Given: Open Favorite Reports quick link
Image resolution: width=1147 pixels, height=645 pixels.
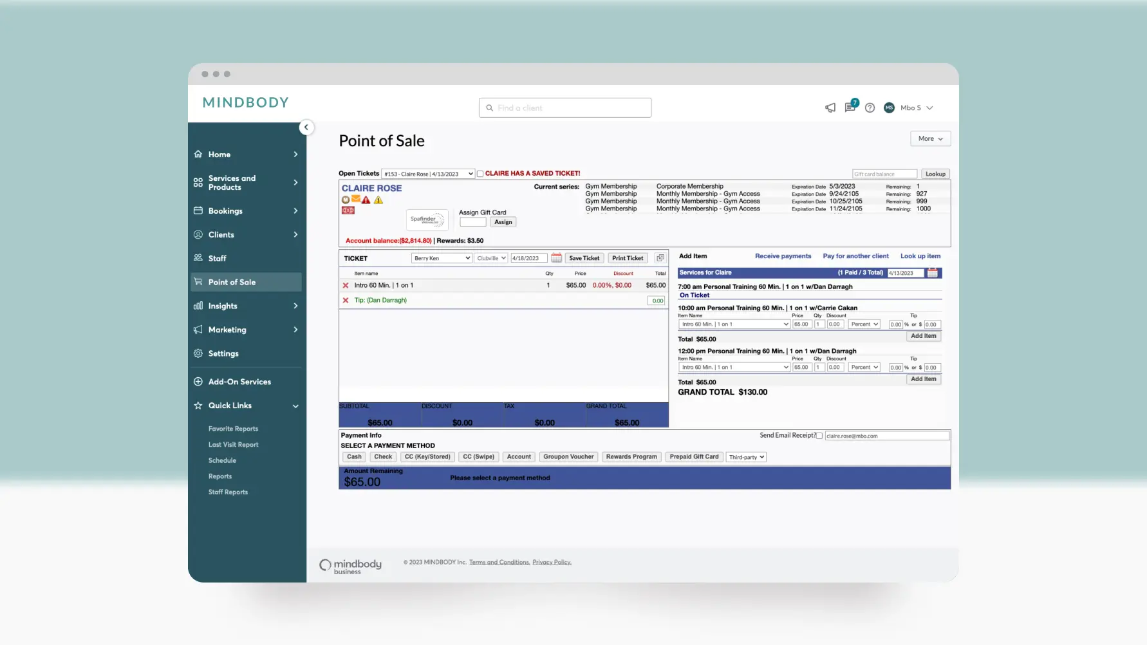Looking at the screenshot, I should [x=233, y=429].
